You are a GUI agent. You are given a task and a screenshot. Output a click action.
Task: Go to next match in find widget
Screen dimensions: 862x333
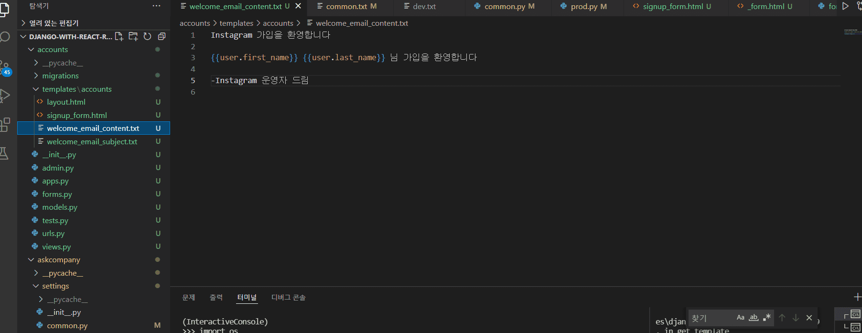point(796,318)
